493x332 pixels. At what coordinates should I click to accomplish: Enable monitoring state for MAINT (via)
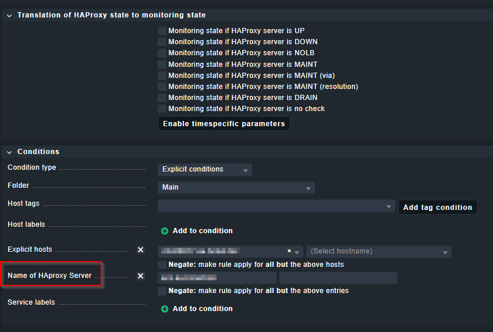coord(162,76)
